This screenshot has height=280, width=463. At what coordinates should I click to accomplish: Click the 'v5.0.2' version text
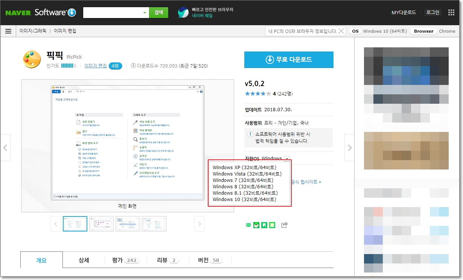tap(254, 83)
